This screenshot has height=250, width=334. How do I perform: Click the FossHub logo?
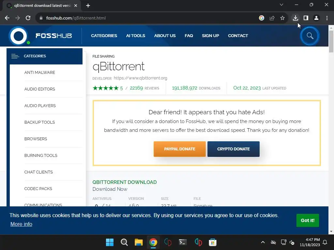point(40,36)
